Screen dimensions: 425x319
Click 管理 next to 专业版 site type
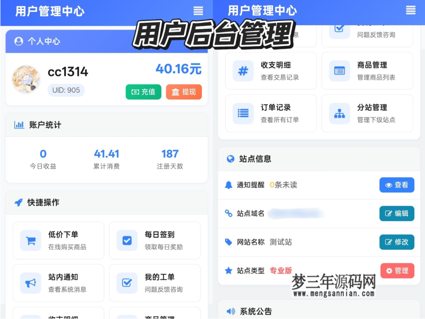click(397, 270)
